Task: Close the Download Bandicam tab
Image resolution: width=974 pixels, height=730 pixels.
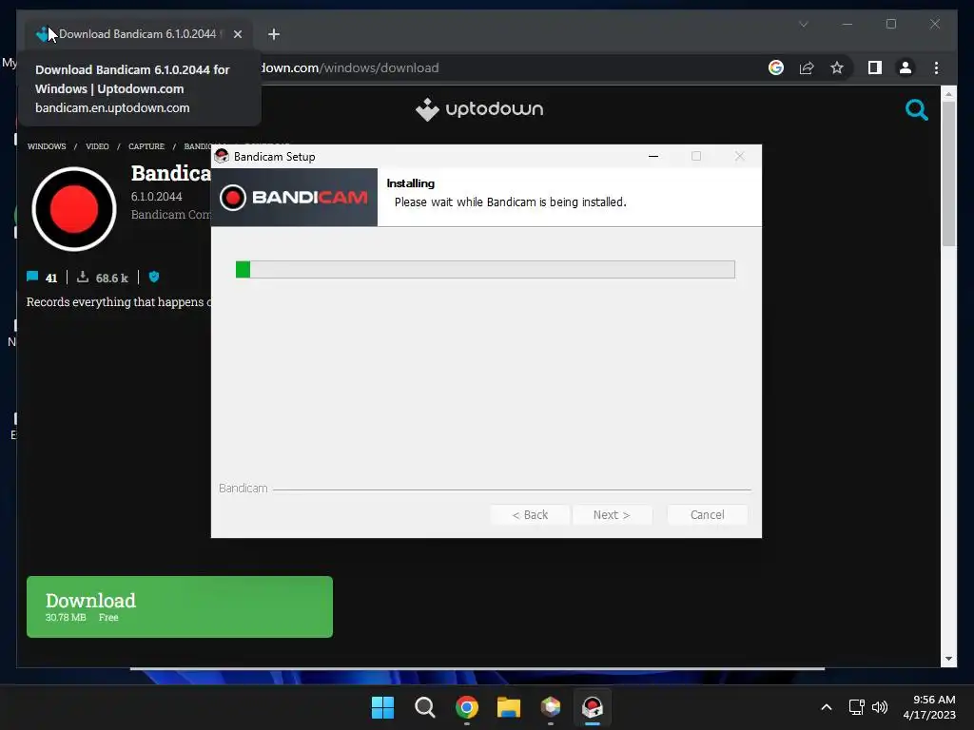Action: pos(237,34)
